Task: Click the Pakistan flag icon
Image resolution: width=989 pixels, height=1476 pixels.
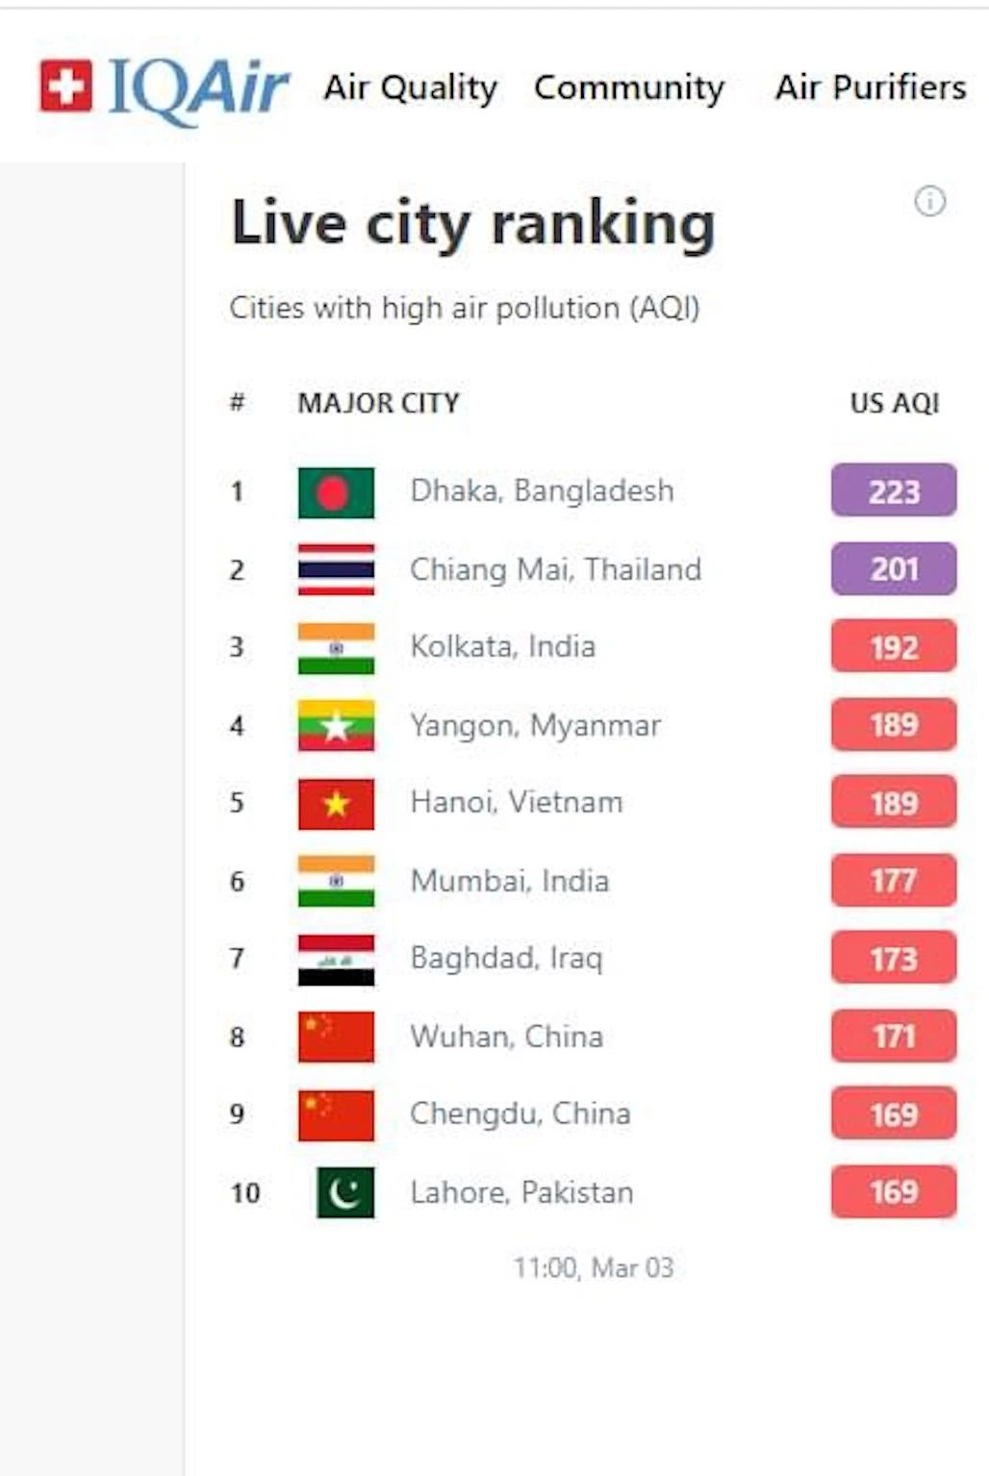Action: tap(345, 1192)
